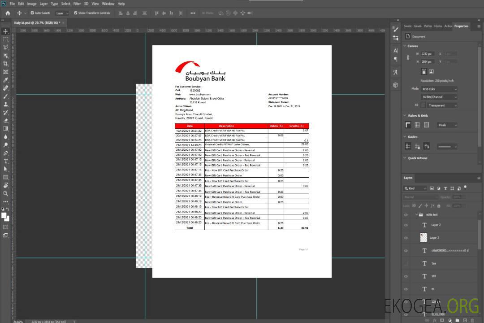Collapse the Canvas section
Image resolution: width=484 pixels, height=323 pixels.
click(x=405, y=46)
